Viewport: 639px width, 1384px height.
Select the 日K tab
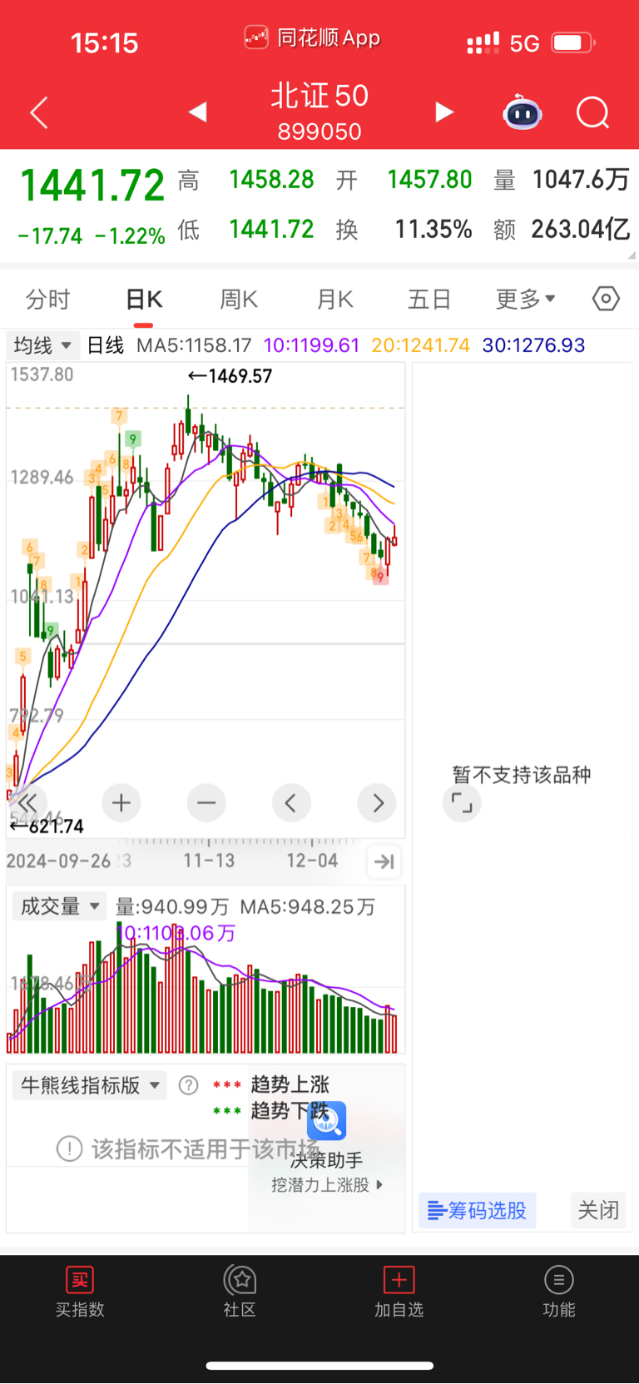[144, 299]
